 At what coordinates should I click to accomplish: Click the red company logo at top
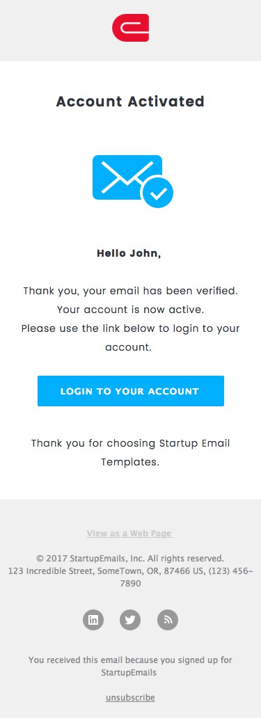click(131, 28)
